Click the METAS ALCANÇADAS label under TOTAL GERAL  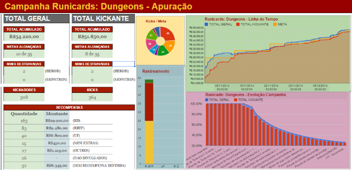tap(24, 47)
